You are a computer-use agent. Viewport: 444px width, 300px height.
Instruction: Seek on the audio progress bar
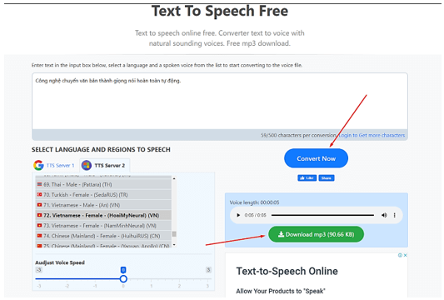click(x=322, y=215)
